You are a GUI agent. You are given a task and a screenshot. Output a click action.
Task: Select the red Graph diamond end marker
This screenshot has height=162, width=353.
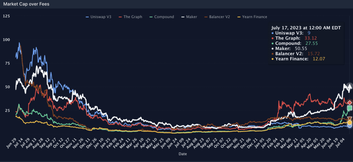[350, 103]
